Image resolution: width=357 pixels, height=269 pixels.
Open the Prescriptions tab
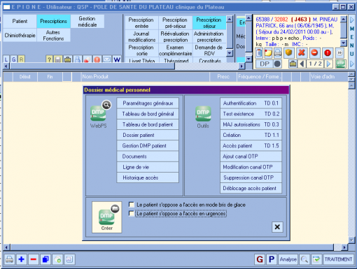tap(53, 21)
